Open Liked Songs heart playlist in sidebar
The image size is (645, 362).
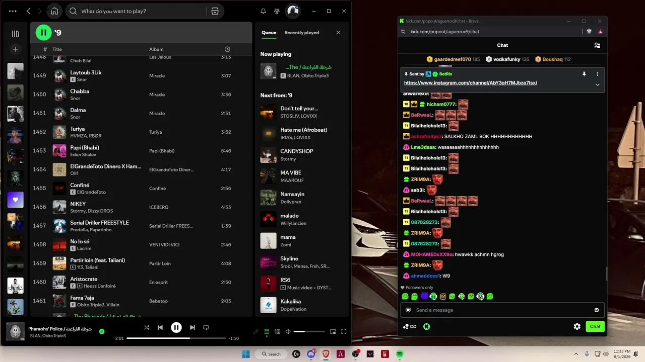click(x=15, y=200)
